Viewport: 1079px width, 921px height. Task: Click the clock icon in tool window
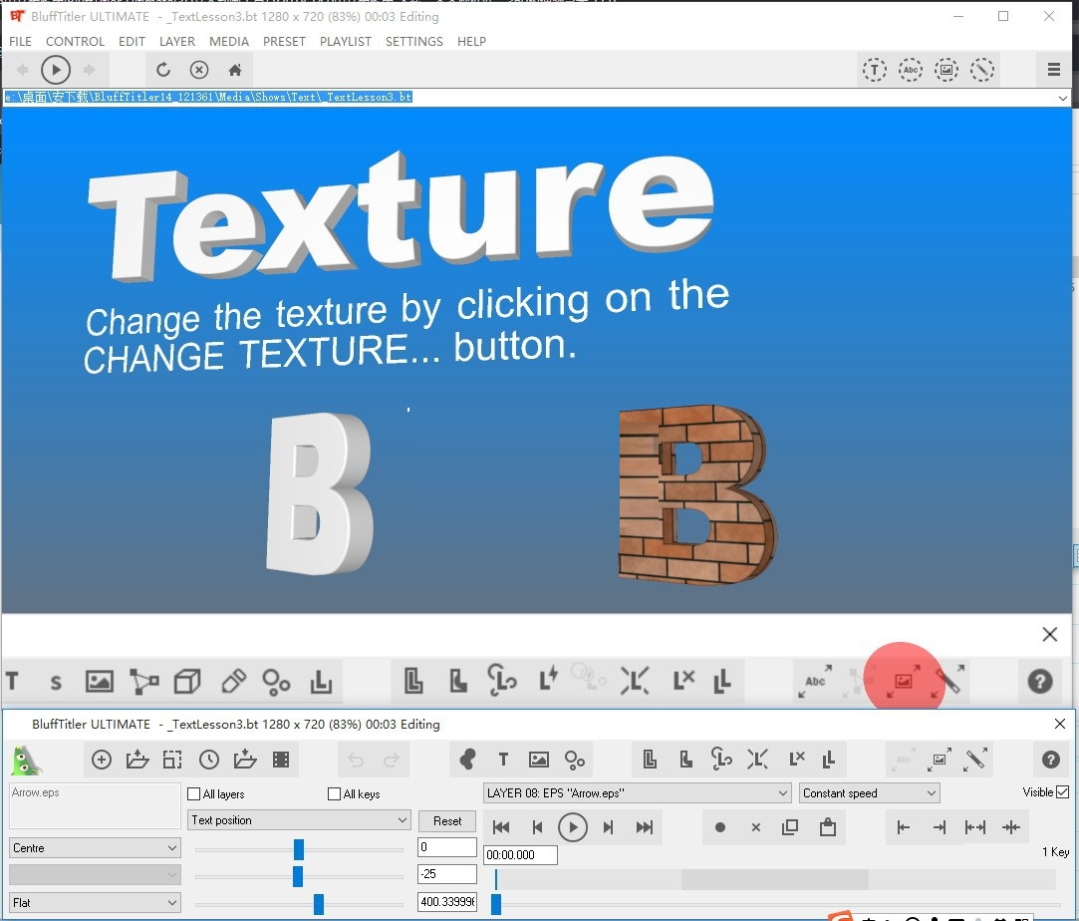(209, 761)
